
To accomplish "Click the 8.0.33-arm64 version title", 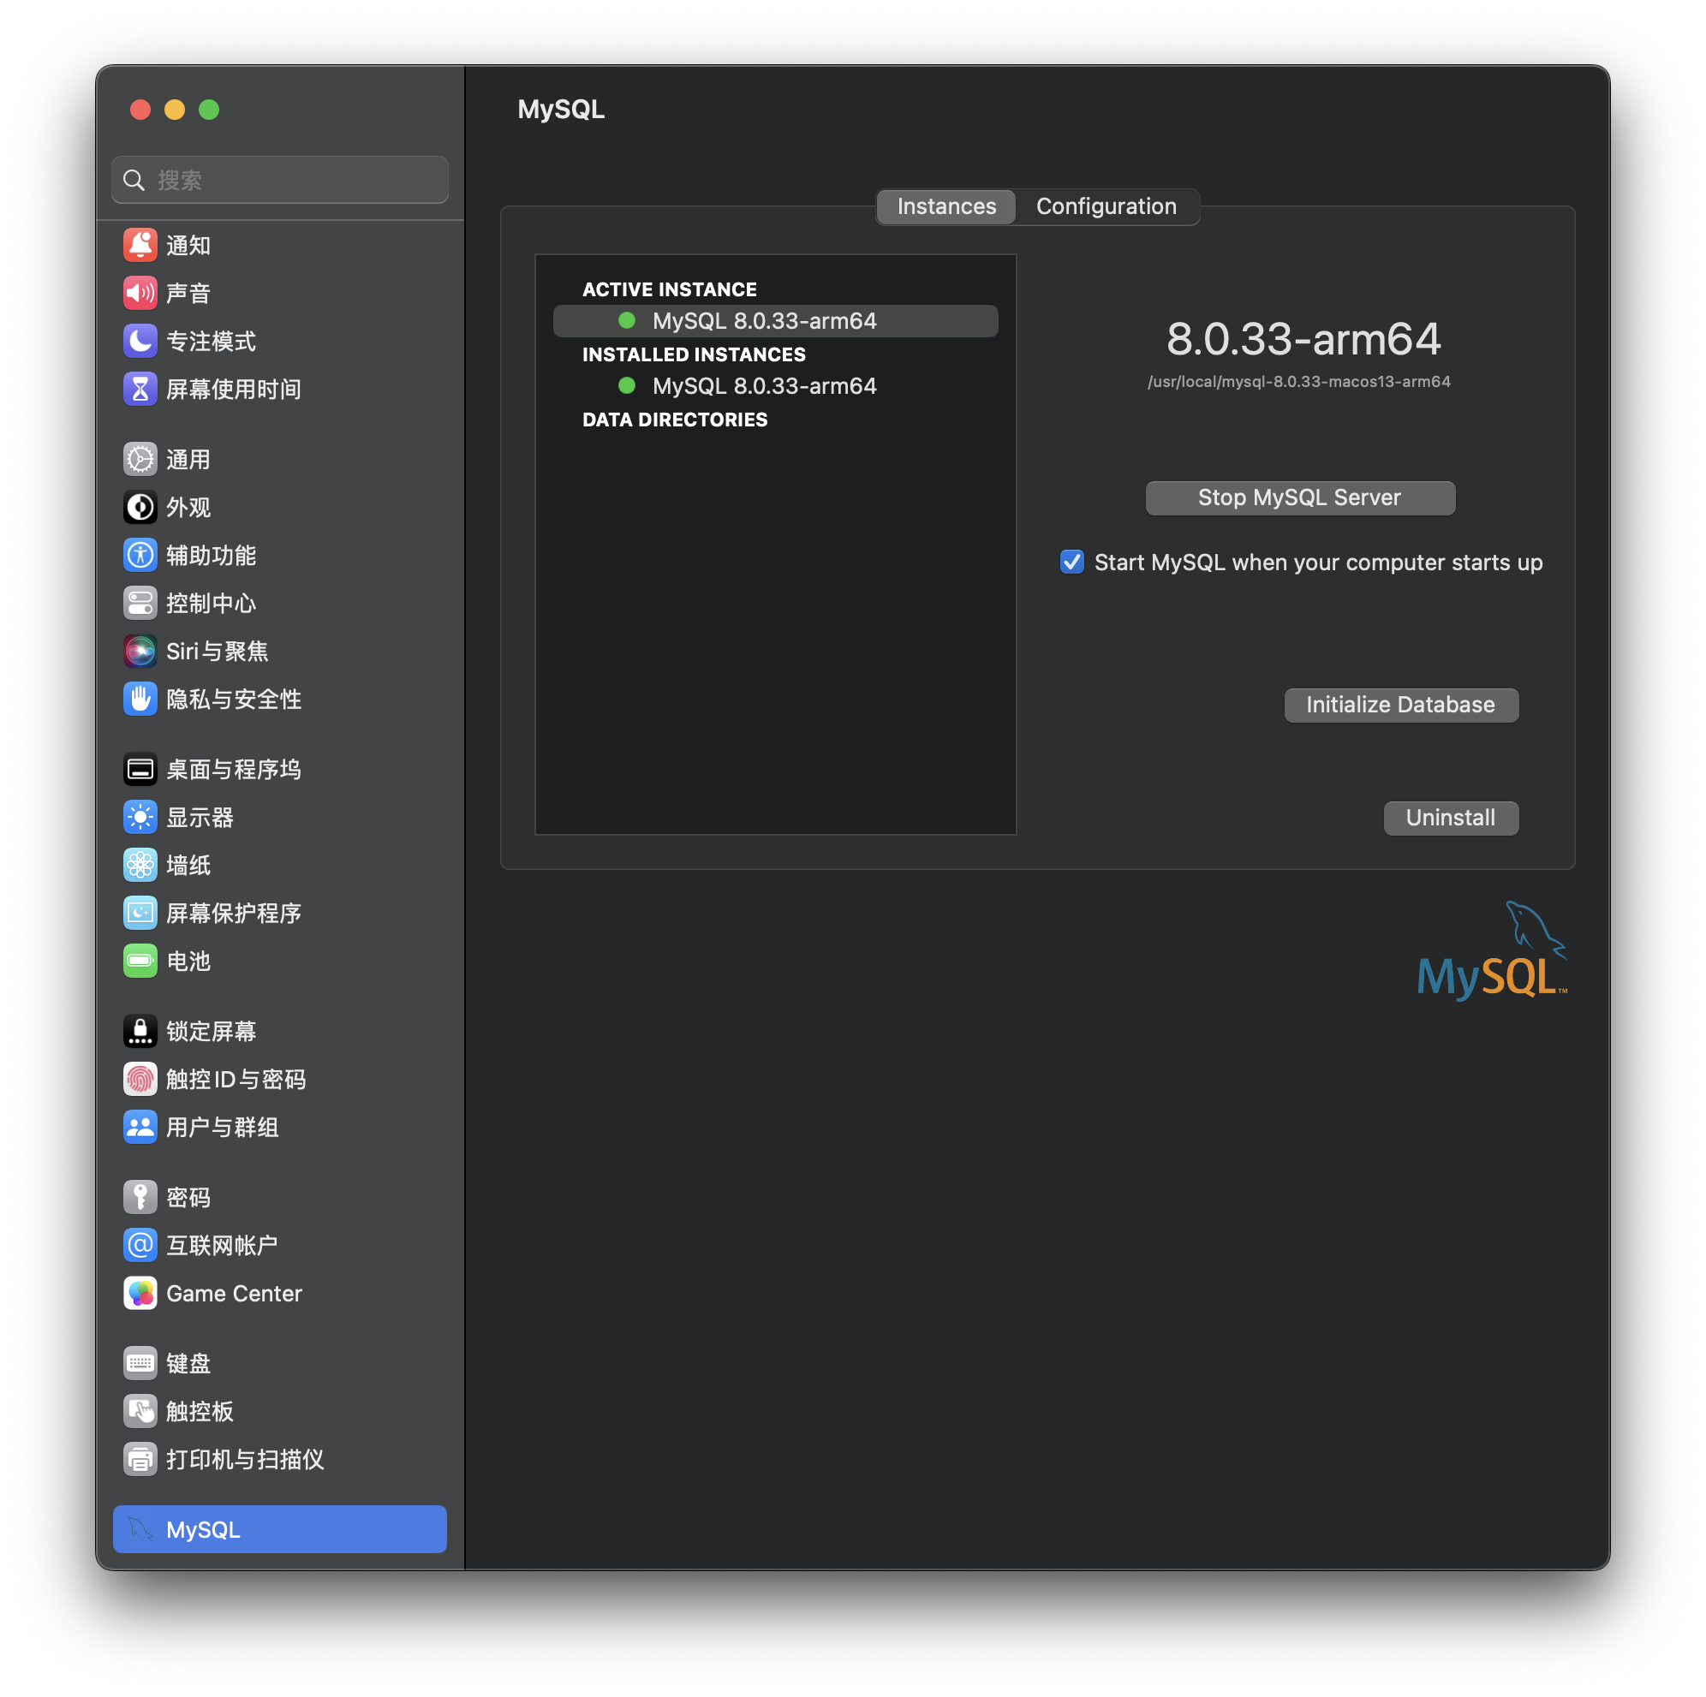I will tap(1303, 339).
